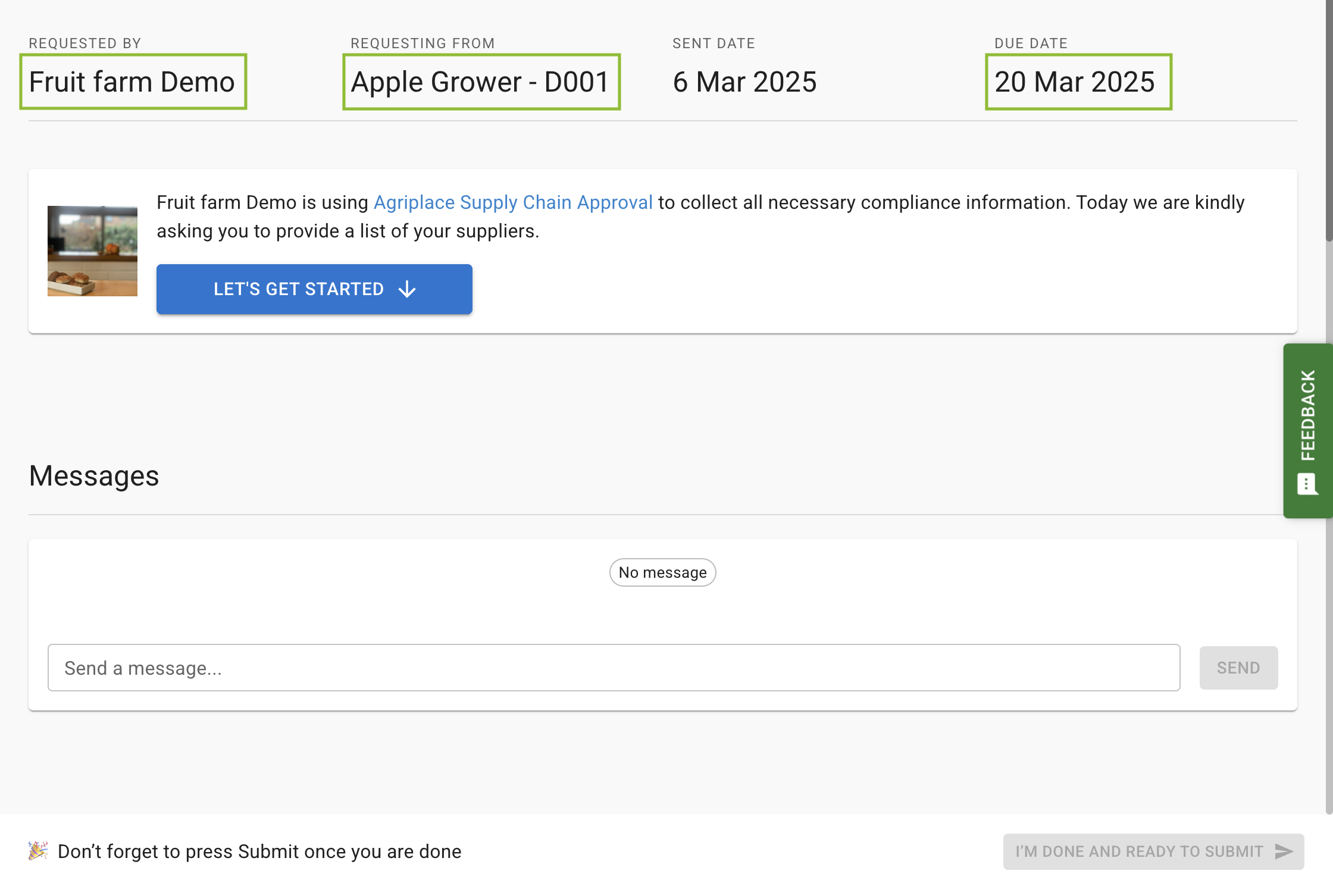
Task: Click the paper-plane submit icon
Action: 1284,851
